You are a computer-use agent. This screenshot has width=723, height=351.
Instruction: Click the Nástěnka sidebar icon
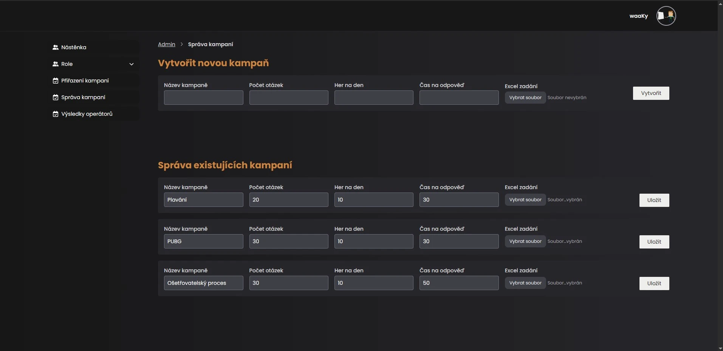pos(56,47)
